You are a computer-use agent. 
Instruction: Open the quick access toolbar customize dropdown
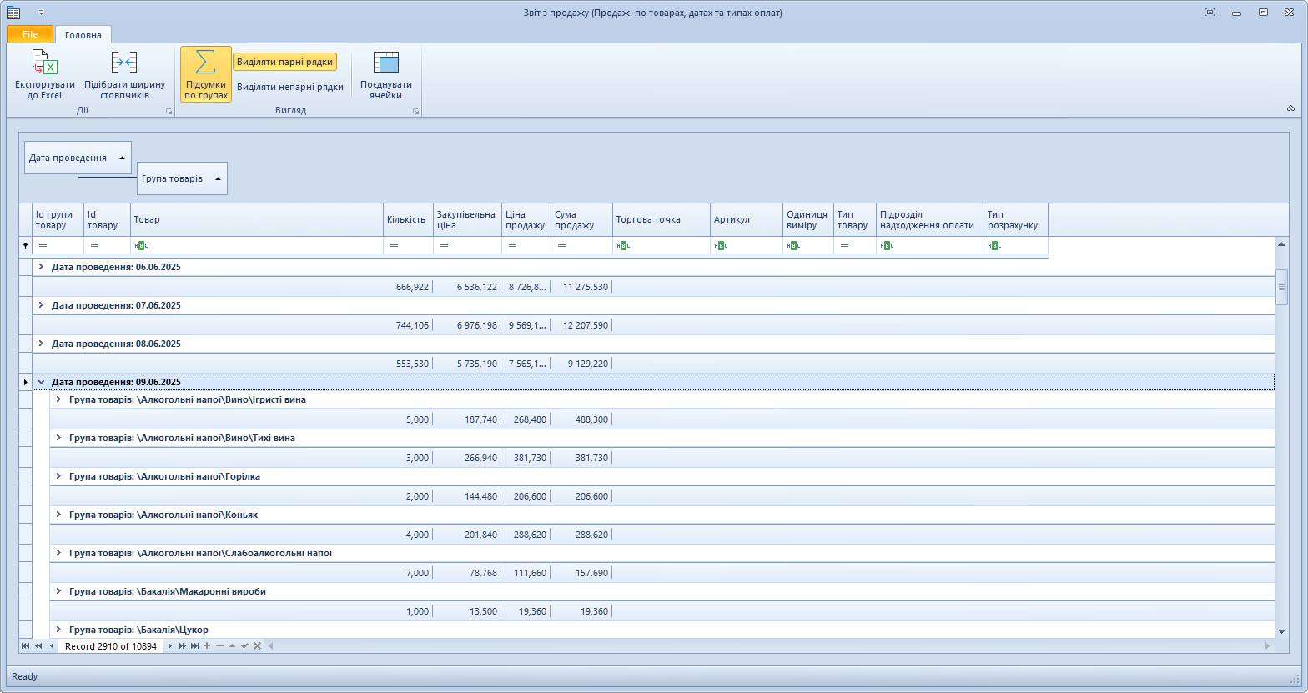pyautogui.click(x=41, y=13)
